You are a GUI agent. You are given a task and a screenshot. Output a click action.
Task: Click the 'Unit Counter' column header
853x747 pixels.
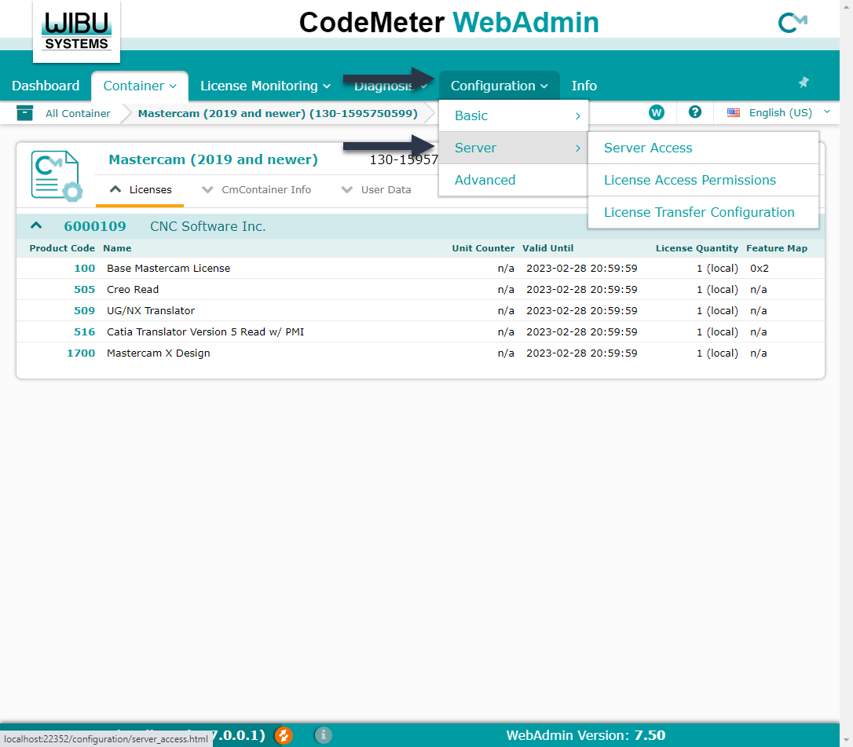click(483, 248)
